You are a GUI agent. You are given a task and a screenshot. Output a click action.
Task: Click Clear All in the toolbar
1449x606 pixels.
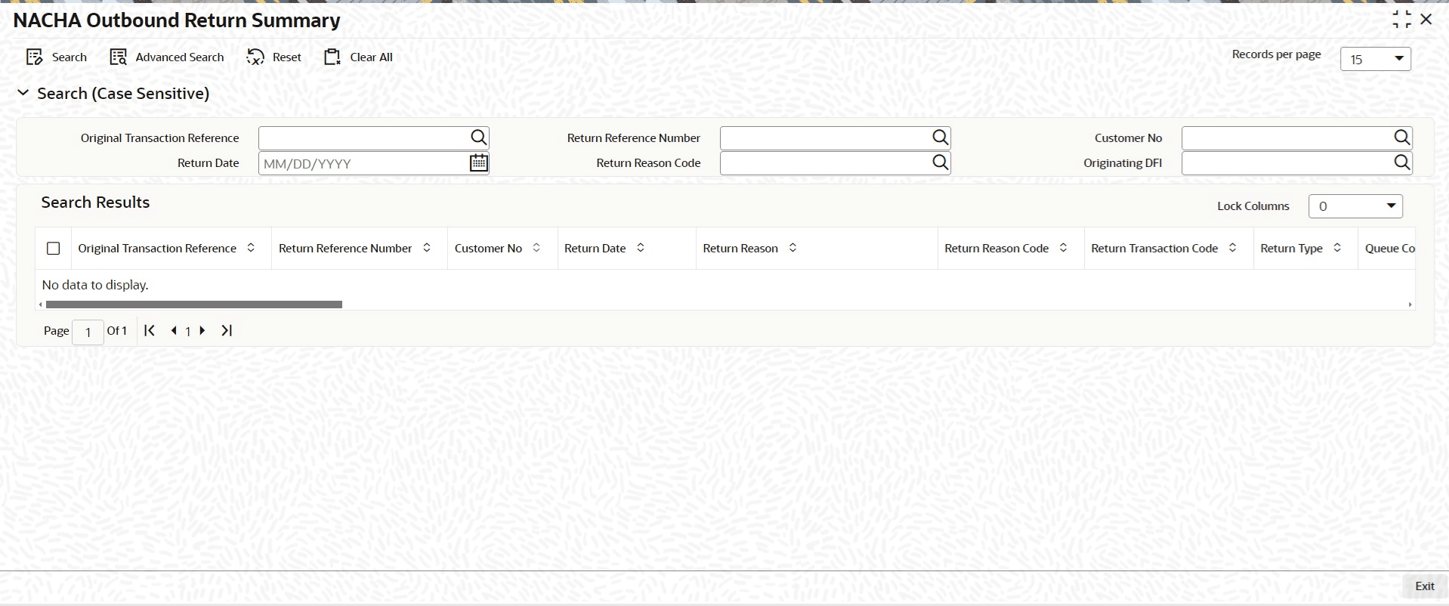coord(359,57)
